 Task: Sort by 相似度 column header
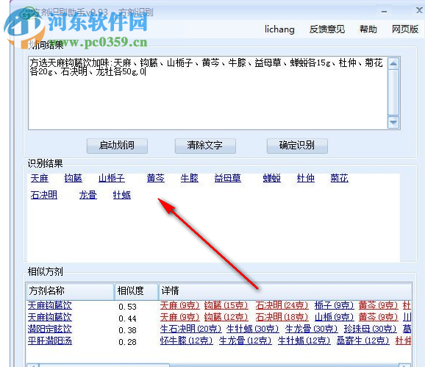(136, 291)
